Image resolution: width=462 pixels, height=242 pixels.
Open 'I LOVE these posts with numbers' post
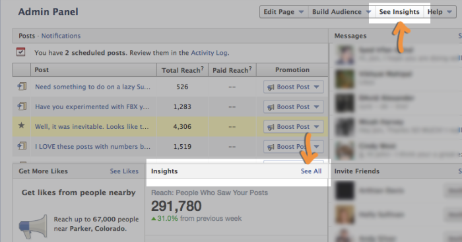[93, 146]
